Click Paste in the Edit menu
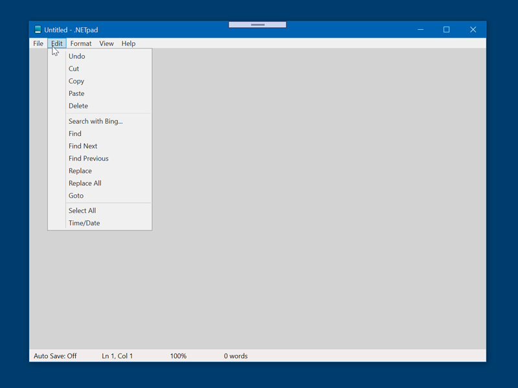518x388 pixels. click(x=76, y=93)
